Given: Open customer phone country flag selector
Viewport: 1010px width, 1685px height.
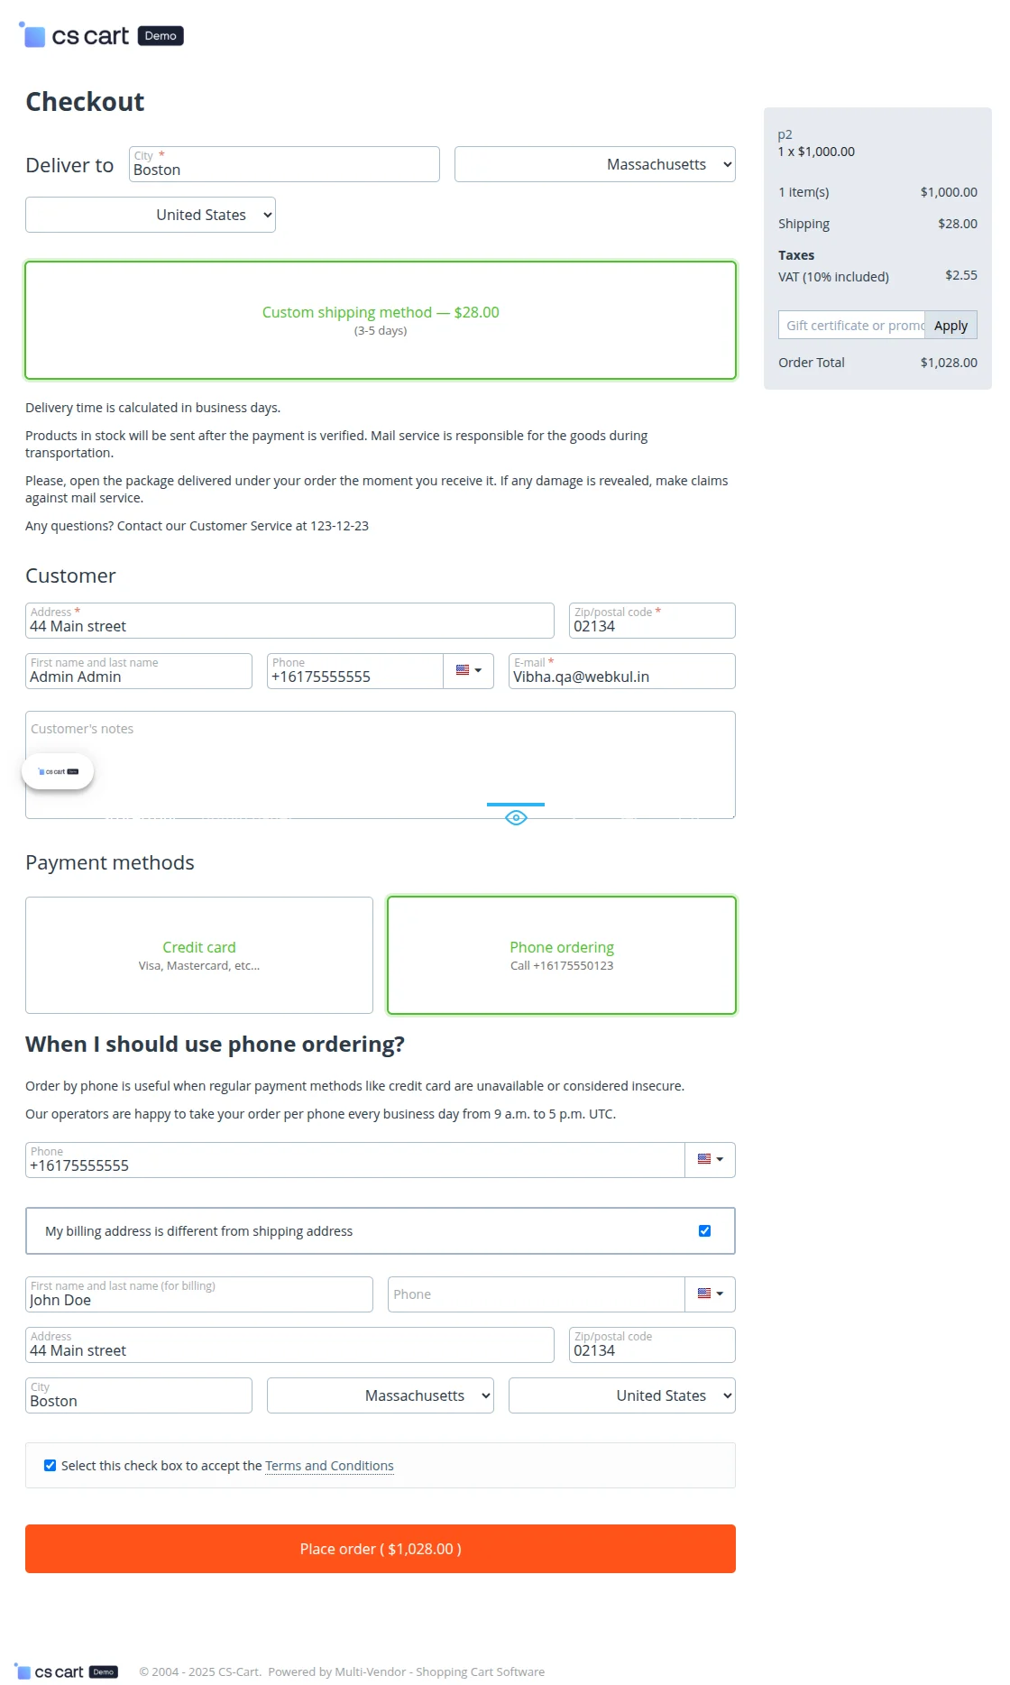Looking at the screenshot, I should pos(468,671).
